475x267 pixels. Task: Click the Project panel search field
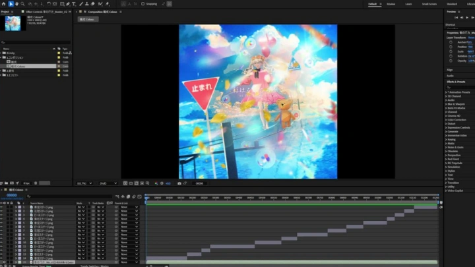pos(36,42)
